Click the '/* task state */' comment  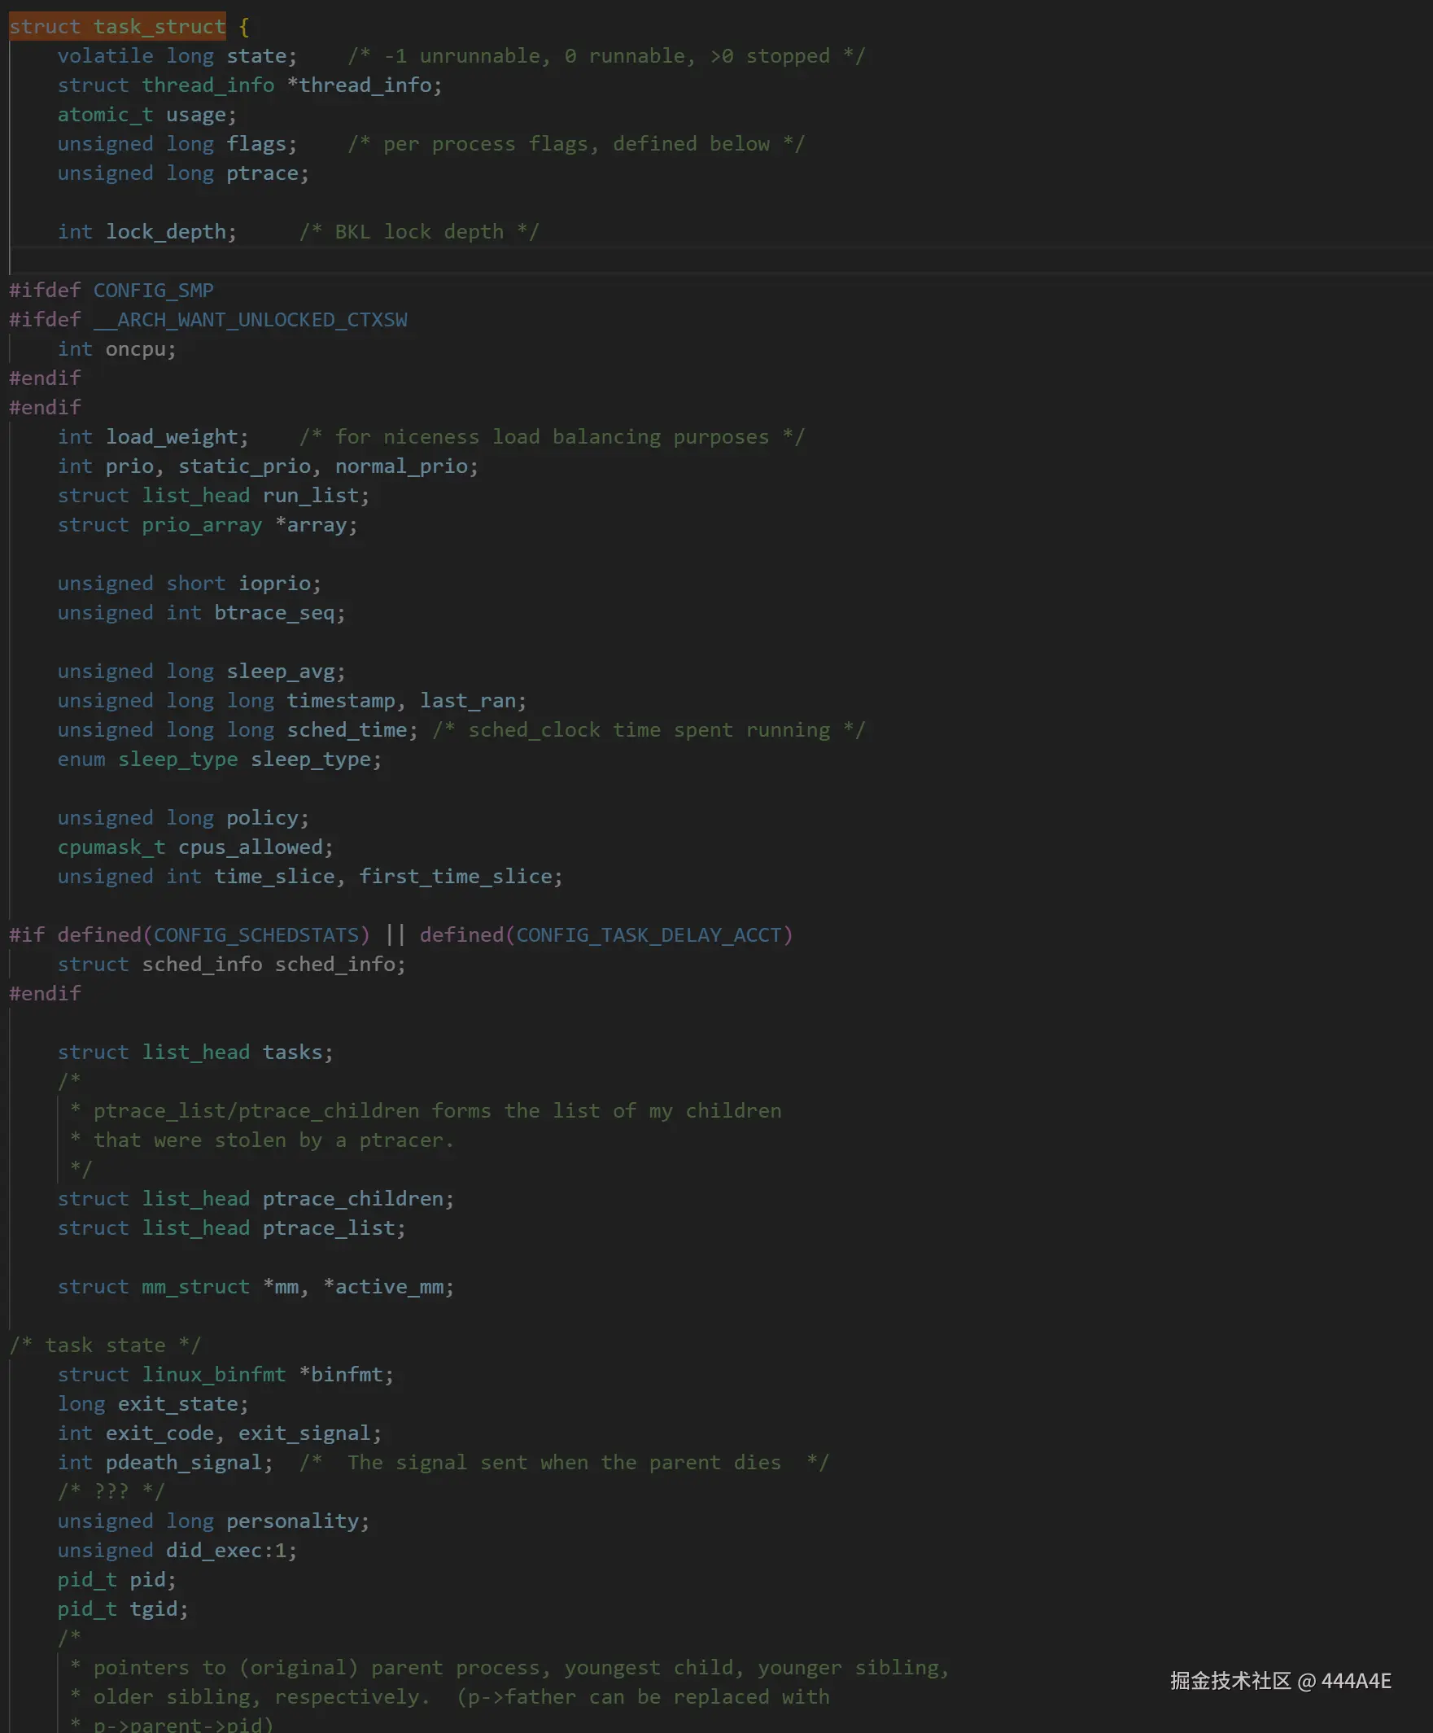(x=105, y=1346)
